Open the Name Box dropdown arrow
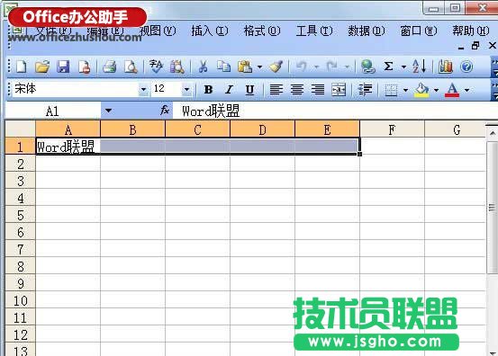The height and width of the screenshot is (356, 498). [108, 111]
